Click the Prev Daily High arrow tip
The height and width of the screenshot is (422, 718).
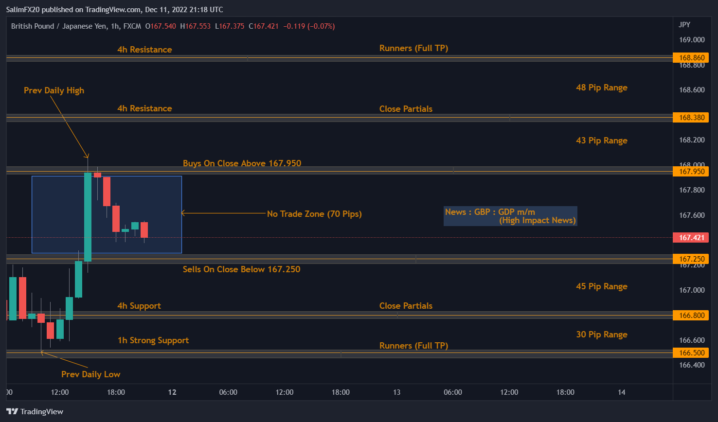[88, 157]
